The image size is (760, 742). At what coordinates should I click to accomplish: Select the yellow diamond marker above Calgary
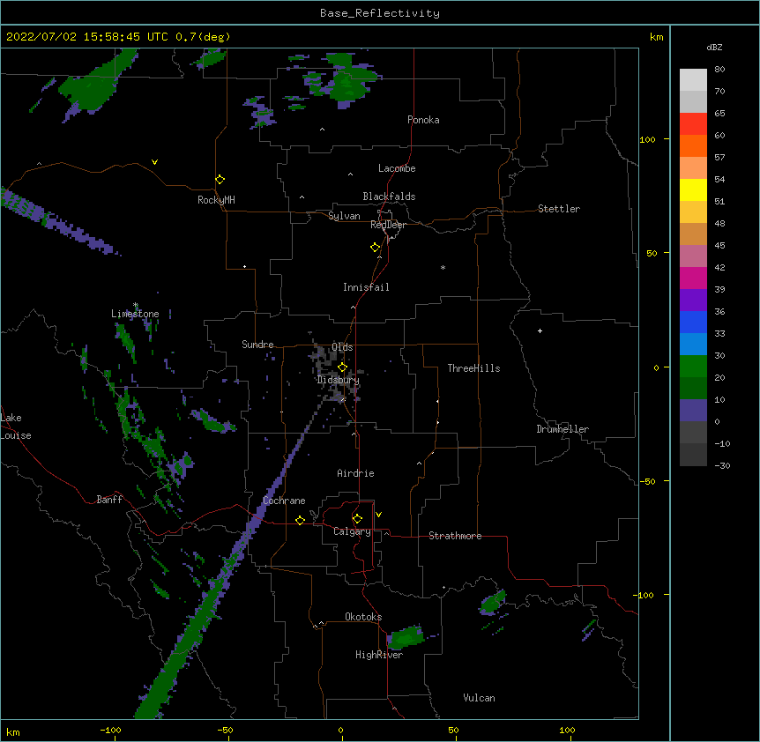[x=357, y=519]
